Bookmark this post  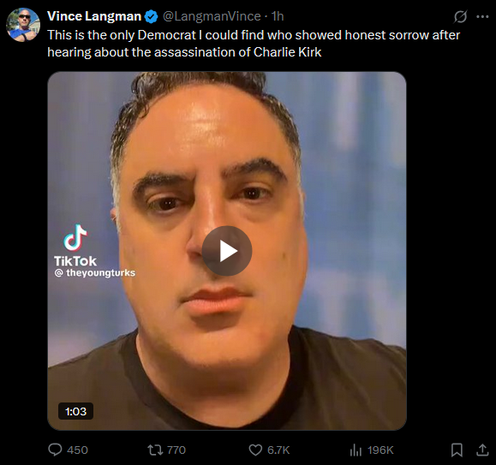pos(457,450)
